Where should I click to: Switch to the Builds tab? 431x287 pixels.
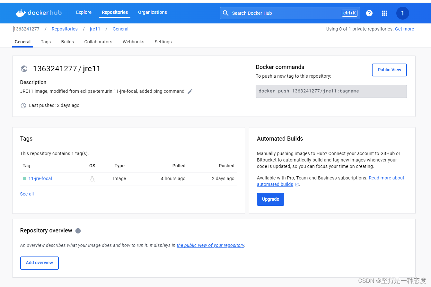click(67, 42)
